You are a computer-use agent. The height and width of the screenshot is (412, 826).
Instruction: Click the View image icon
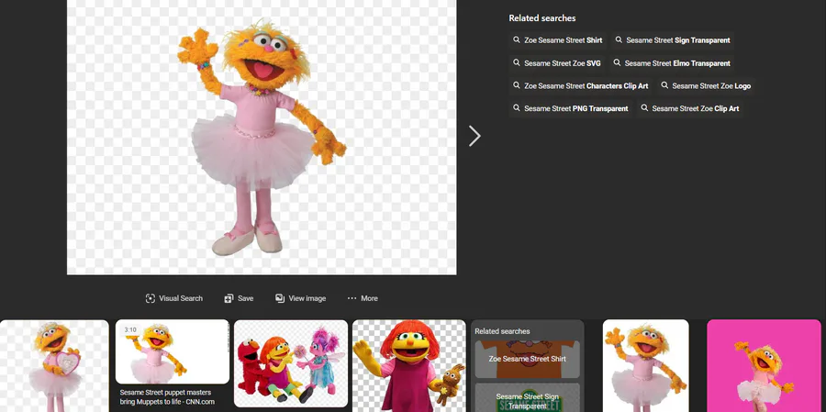point(280,298)
